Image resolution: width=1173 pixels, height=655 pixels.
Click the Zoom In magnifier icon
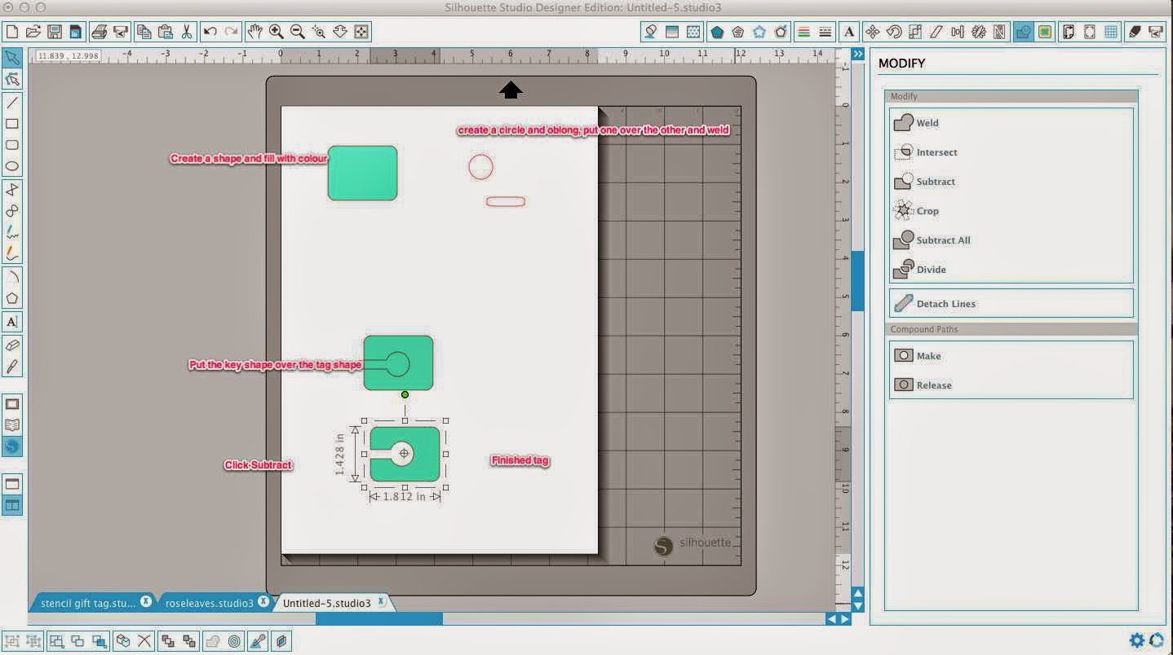277,32
